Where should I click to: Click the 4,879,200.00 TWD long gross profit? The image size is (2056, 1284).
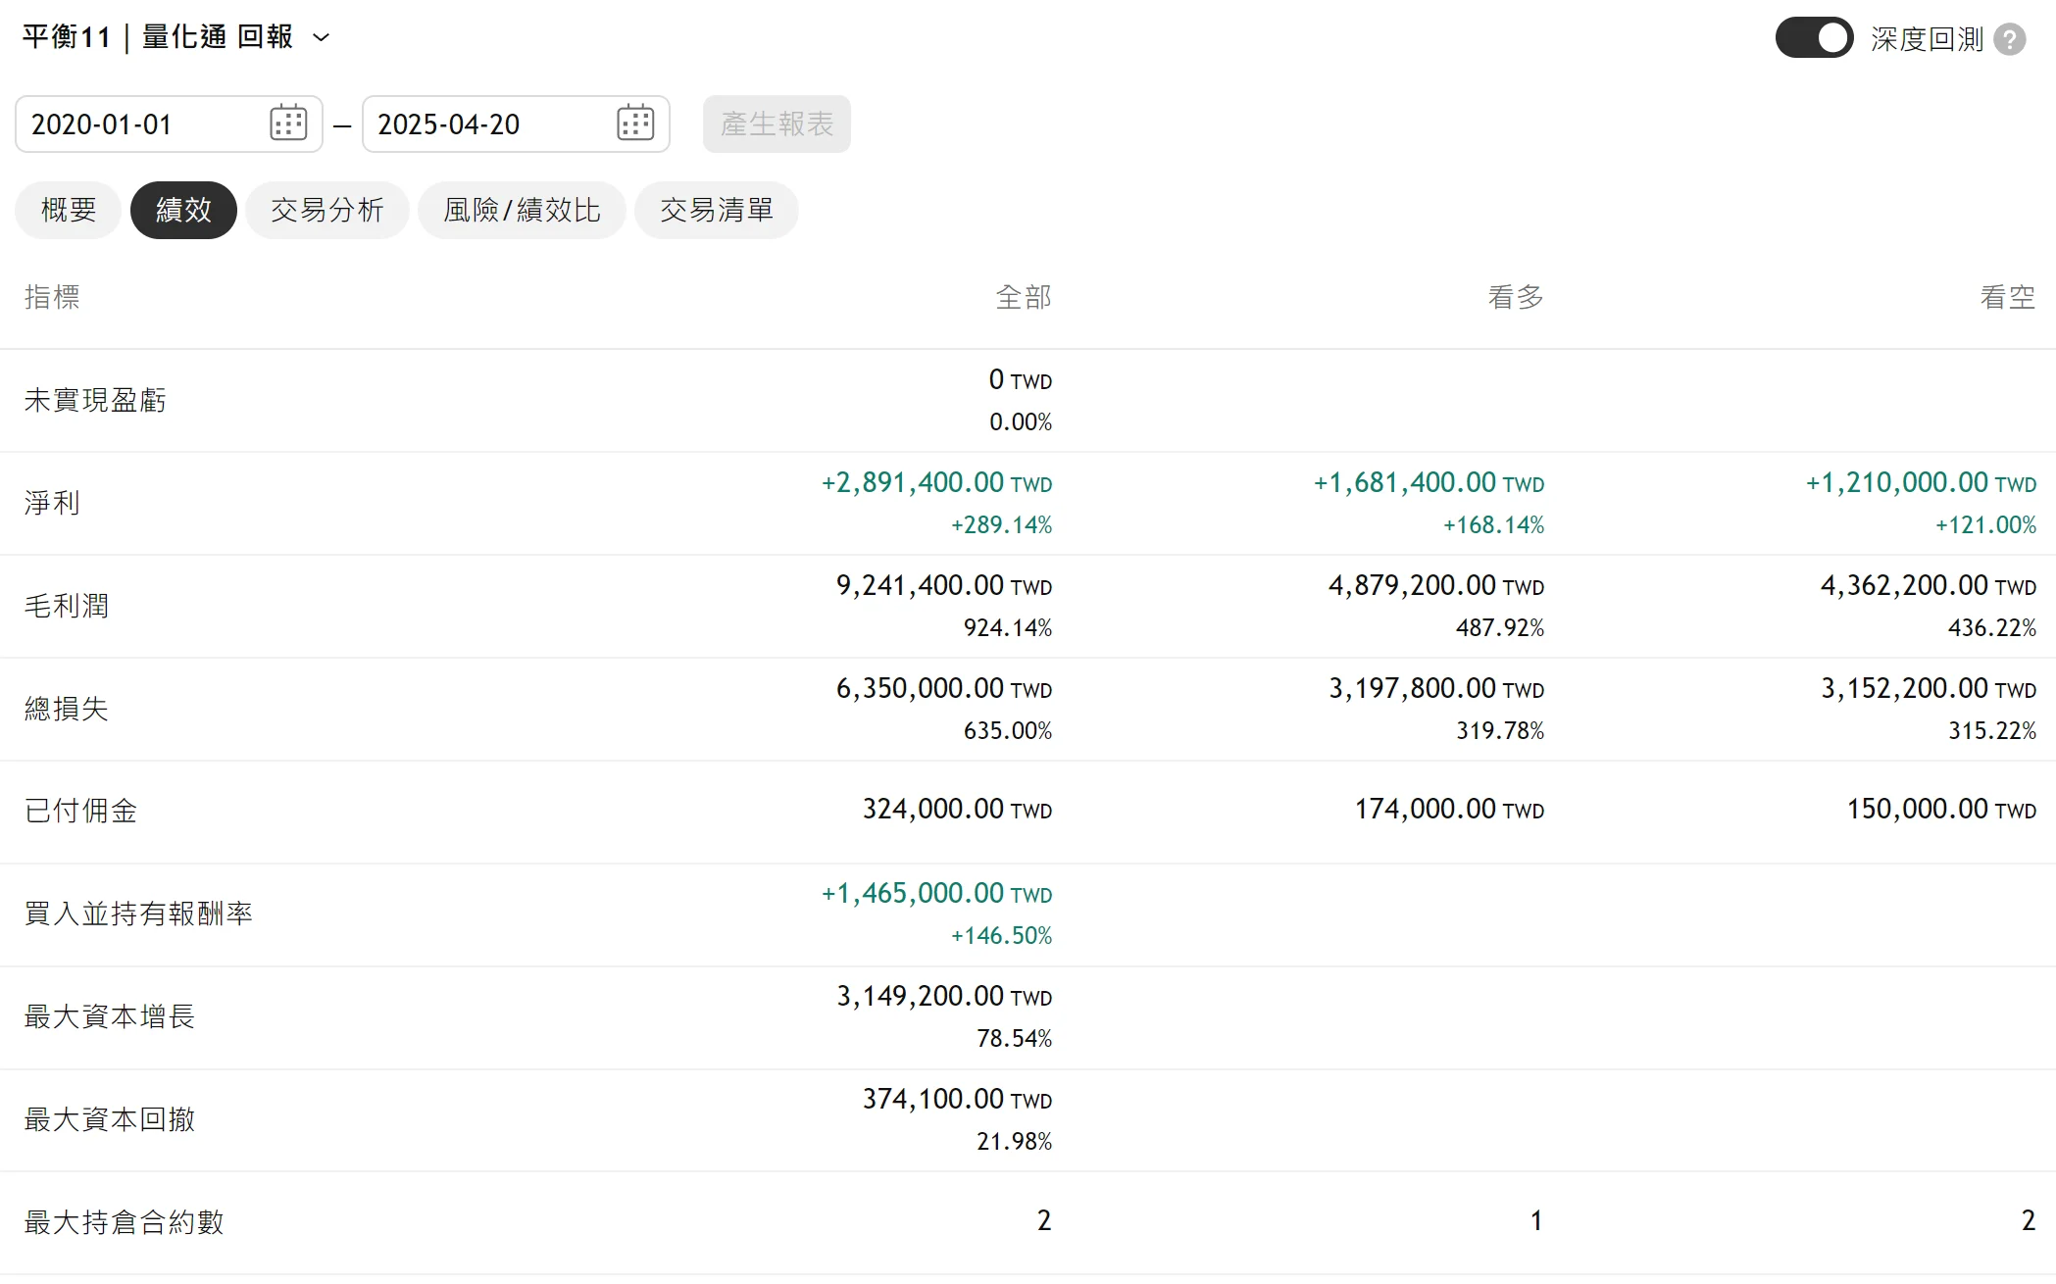coord(1436,585)
